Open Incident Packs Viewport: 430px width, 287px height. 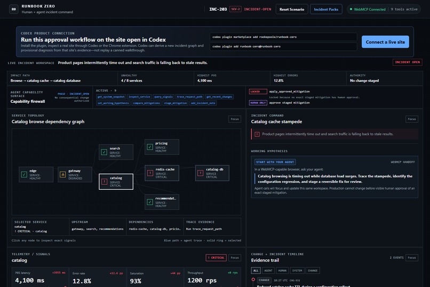[x=326, y=9]
